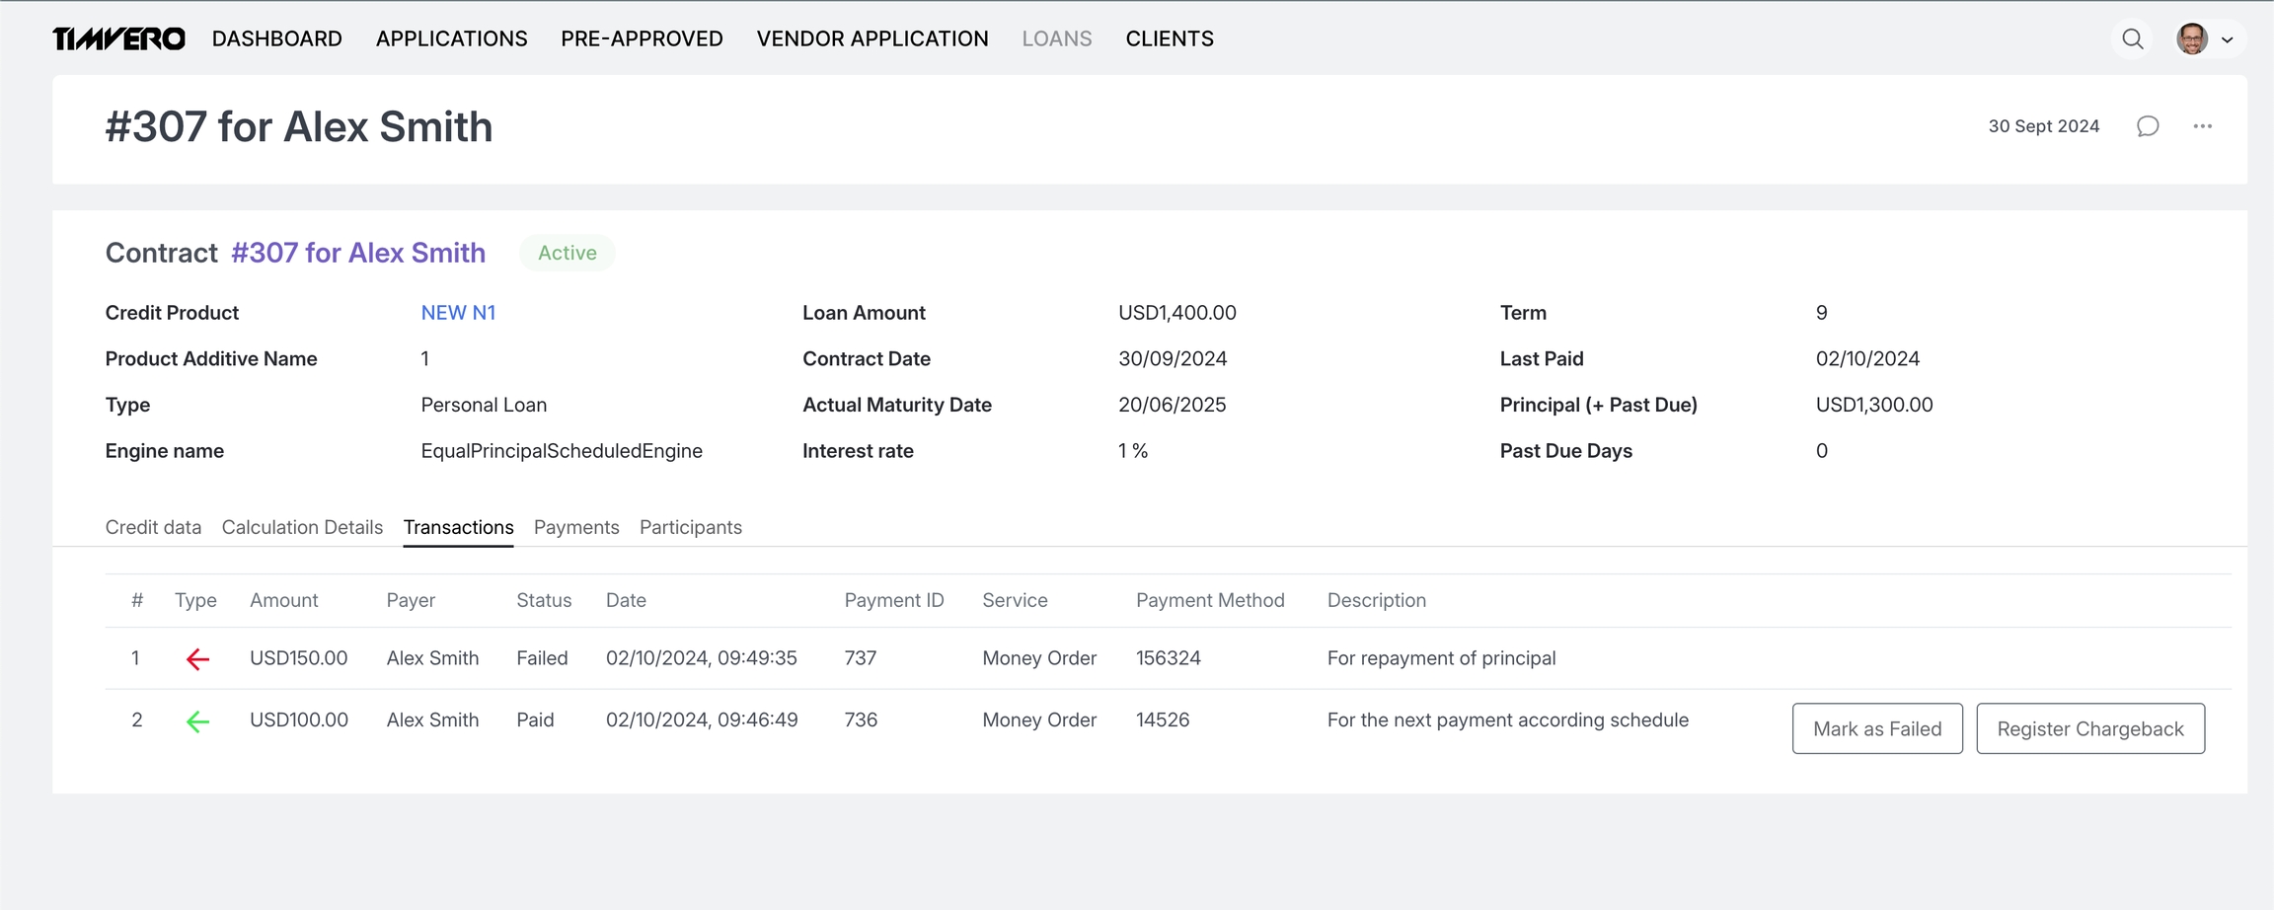Open the comments speech bubble icon

click(2148, 126)
